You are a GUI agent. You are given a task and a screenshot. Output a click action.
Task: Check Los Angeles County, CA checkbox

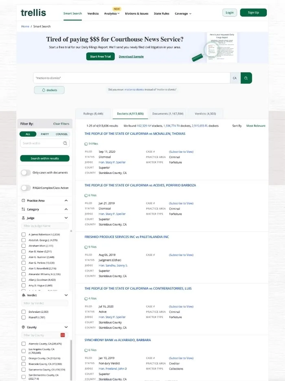coord(24,351)
